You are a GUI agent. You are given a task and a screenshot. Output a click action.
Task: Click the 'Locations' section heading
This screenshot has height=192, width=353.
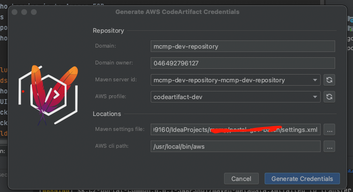tap(107, 114)
